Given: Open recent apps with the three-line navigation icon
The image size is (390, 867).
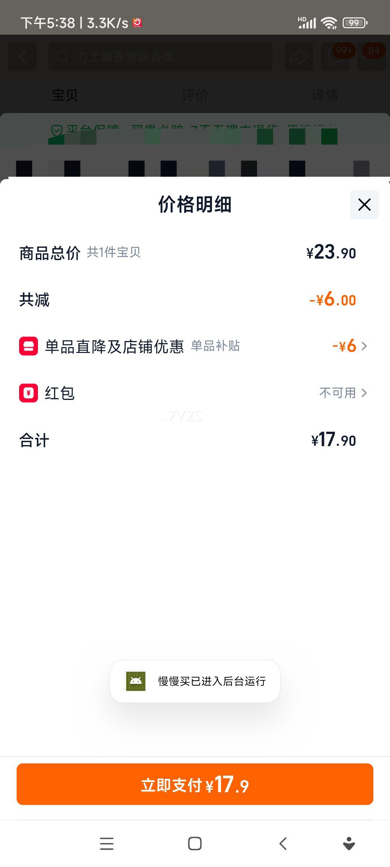Looking at the screenshot, I should [x=107, y=844].
